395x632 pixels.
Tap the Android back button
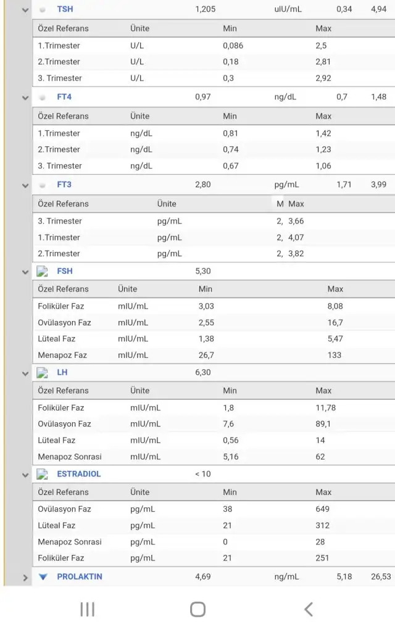[x=308, y=610]
